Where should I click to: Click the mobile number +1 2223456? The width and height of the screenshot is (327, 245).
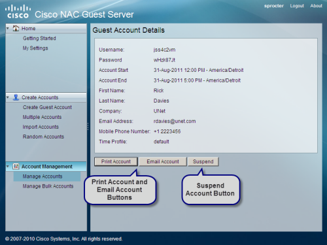(167, 131)
